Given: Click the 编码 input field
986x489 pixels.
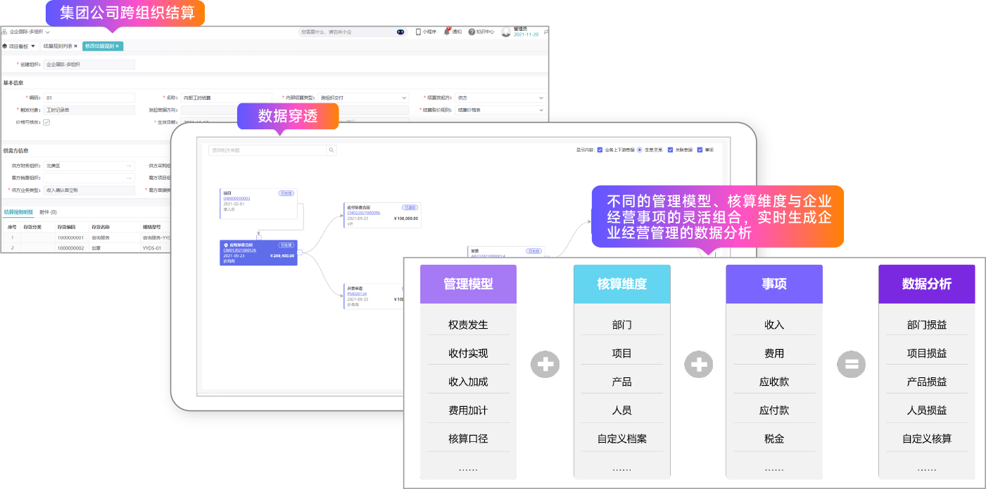Looking at the screenshot, I should coord(88,98).
